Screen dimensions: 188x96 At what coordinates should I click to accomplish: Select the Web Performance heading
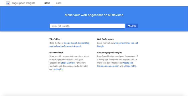click(106, 39)
